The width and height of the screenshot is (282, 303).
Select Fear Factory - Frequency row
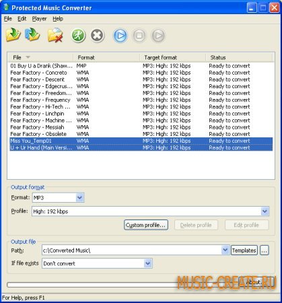(x=141, y=100)
